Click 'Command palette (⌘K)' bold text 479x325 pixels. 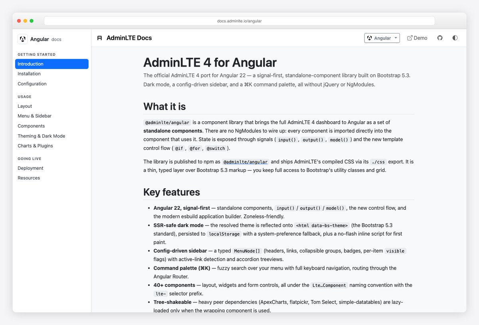[x=182, y=268]
